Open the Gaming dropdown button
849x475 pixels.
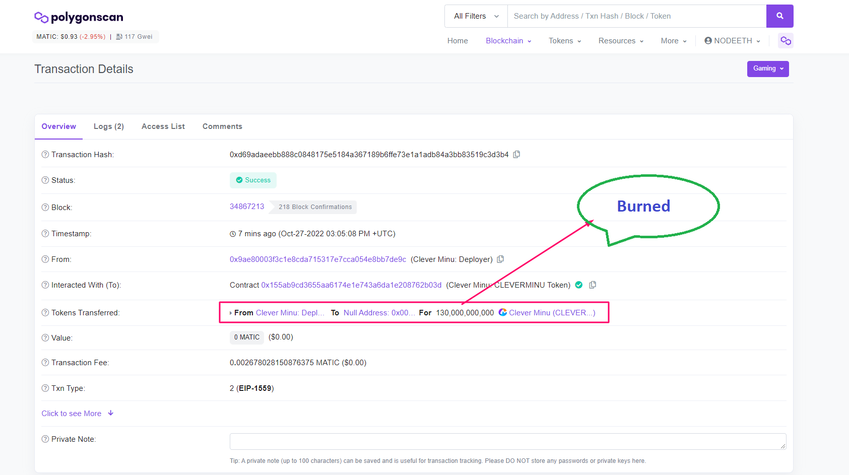(x=767, y=69)
